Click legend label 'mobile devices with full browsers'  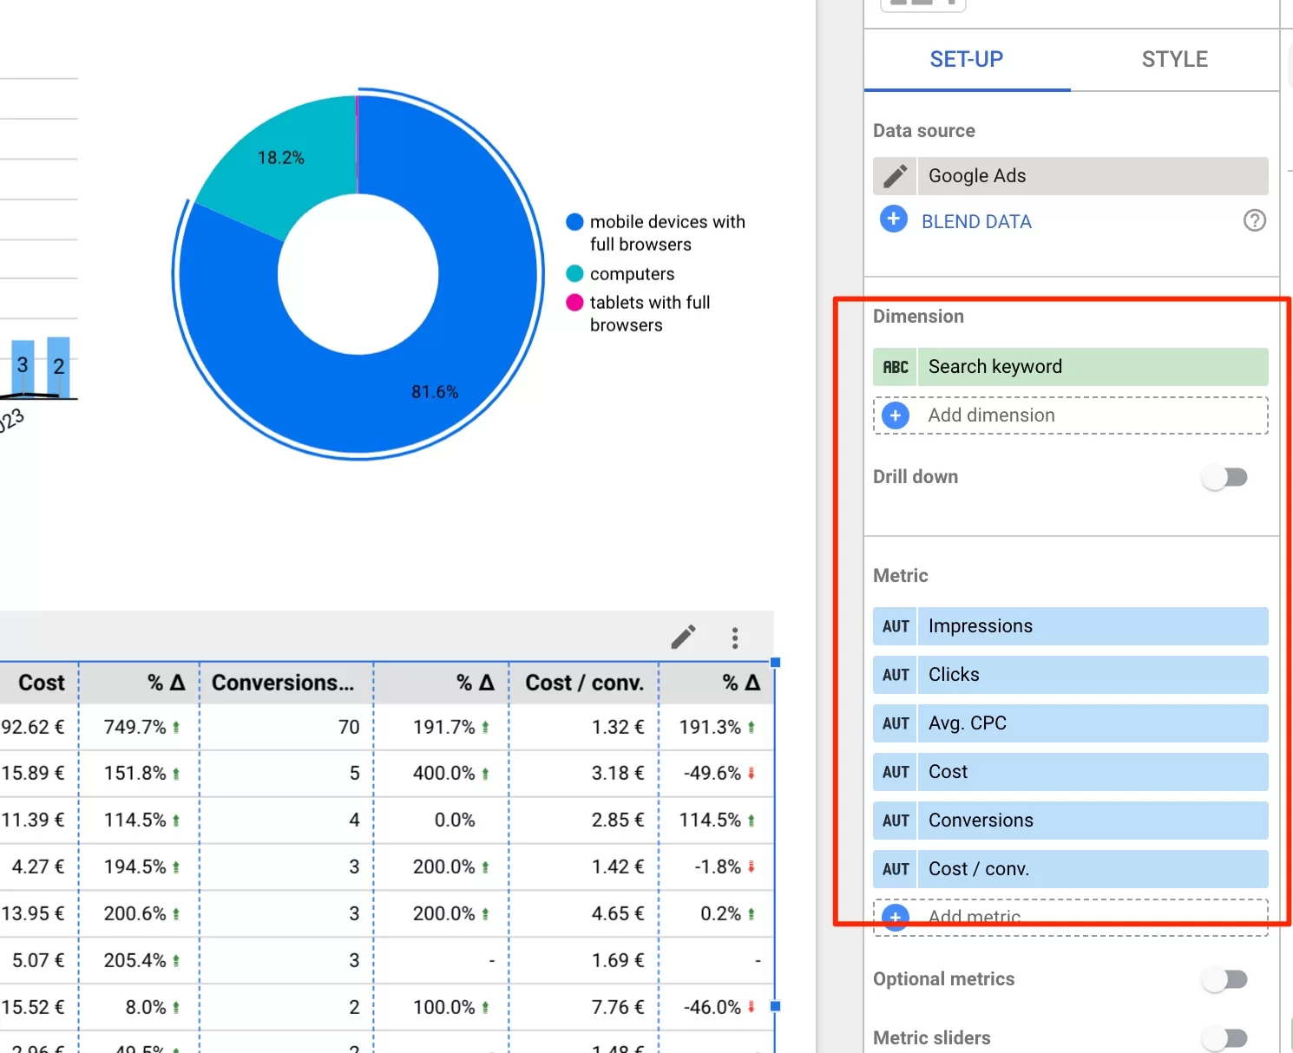pyautogui.click(x=667, y=233)
